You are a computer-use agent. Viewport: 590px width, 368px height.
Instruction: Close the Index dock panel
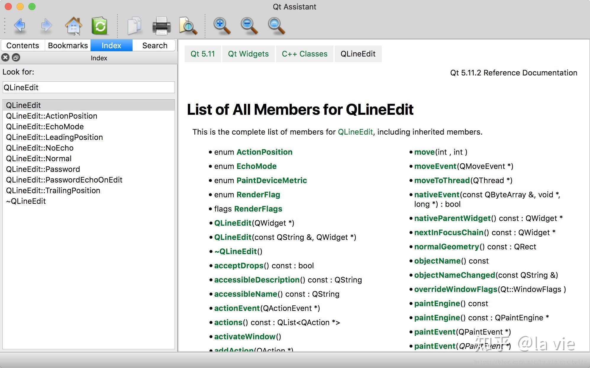[x=5, y=58]
